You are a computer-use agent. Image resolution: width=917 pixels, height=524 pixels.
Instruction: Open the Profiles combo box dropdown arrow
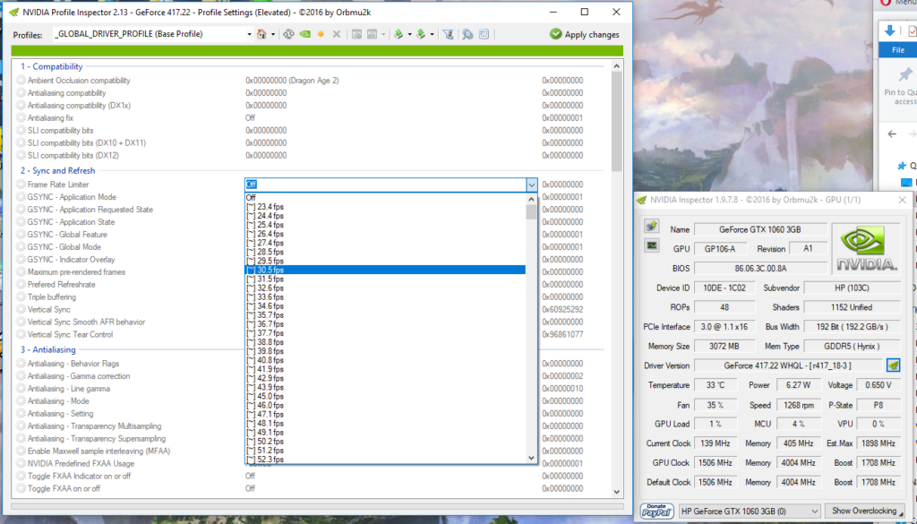click(x=249, y=35)
